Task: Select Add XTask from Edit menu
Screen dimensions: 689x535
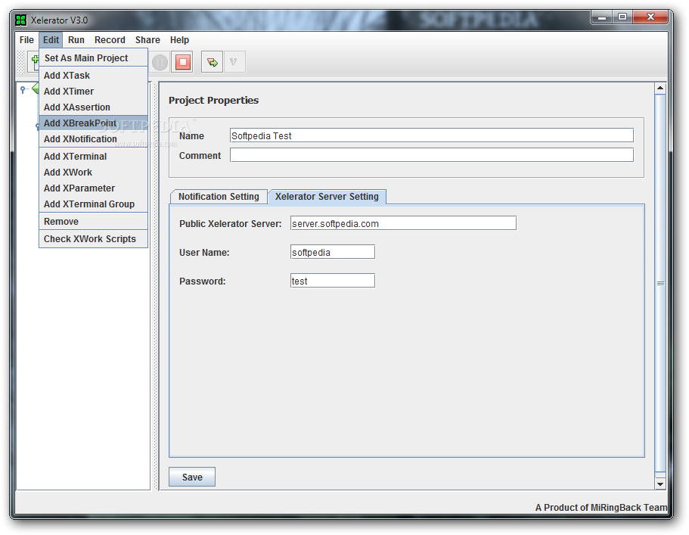Action: coord(93,76)
